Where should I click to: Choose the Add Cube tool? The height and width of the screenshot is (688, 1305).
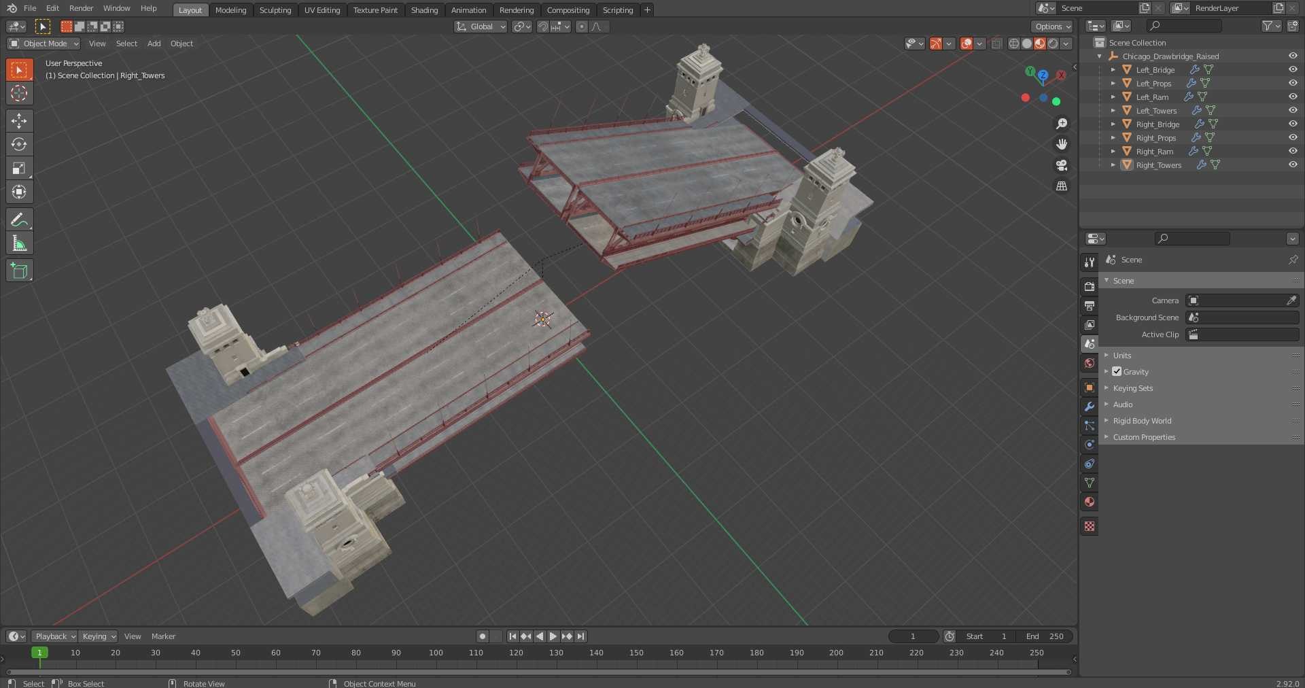coord(19,271)
